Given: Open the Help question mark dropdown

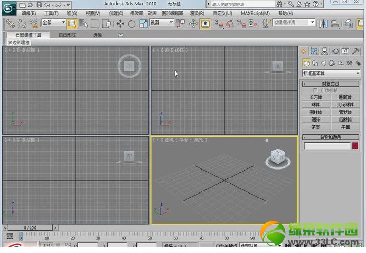Looking at the screenshot, I should tap(317, 4).
